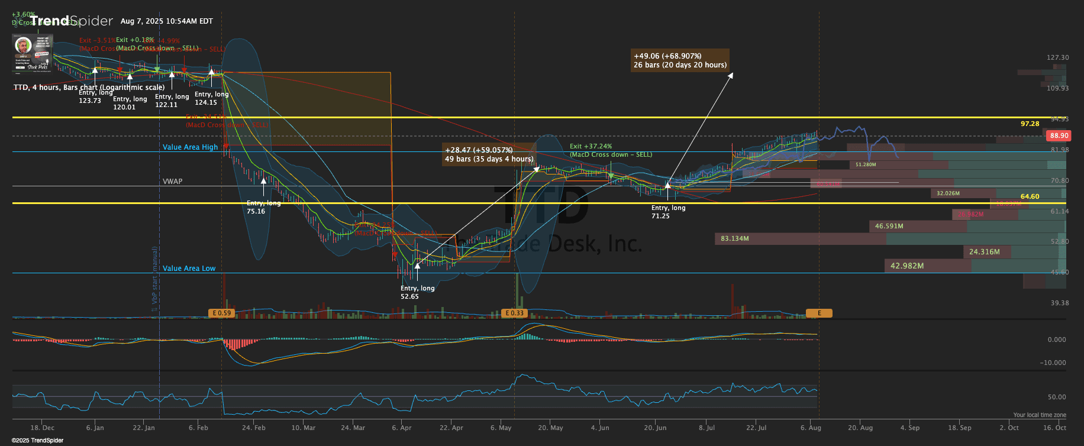Image resolution: width=1084 pixels, height=446 pixels.
Task: Click 18. Dec on the date axis
Action: click(43, 428)
